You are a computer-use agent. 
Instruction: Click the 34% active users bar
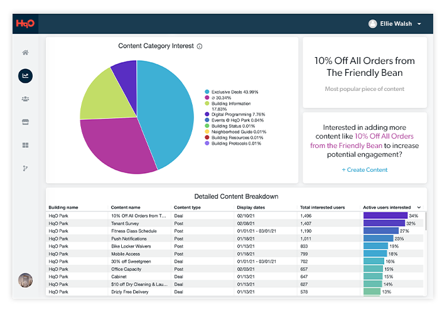click(385, 216)
